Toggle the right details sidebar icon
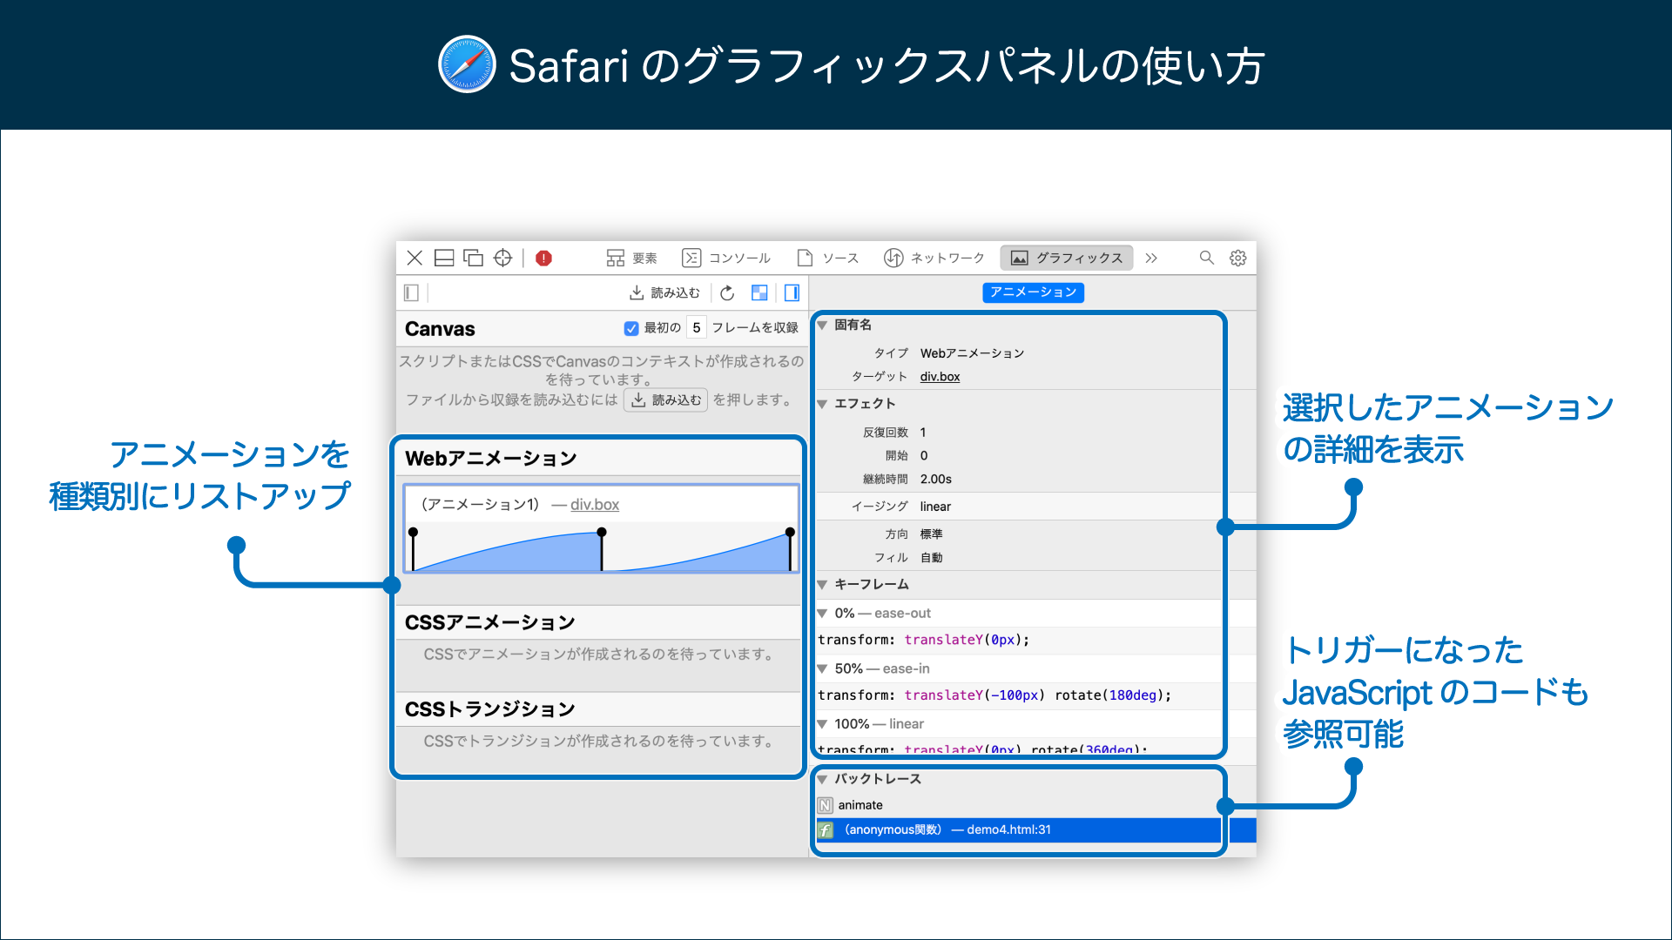This screenshot has width=1672, height=940. tap(792, 292)
